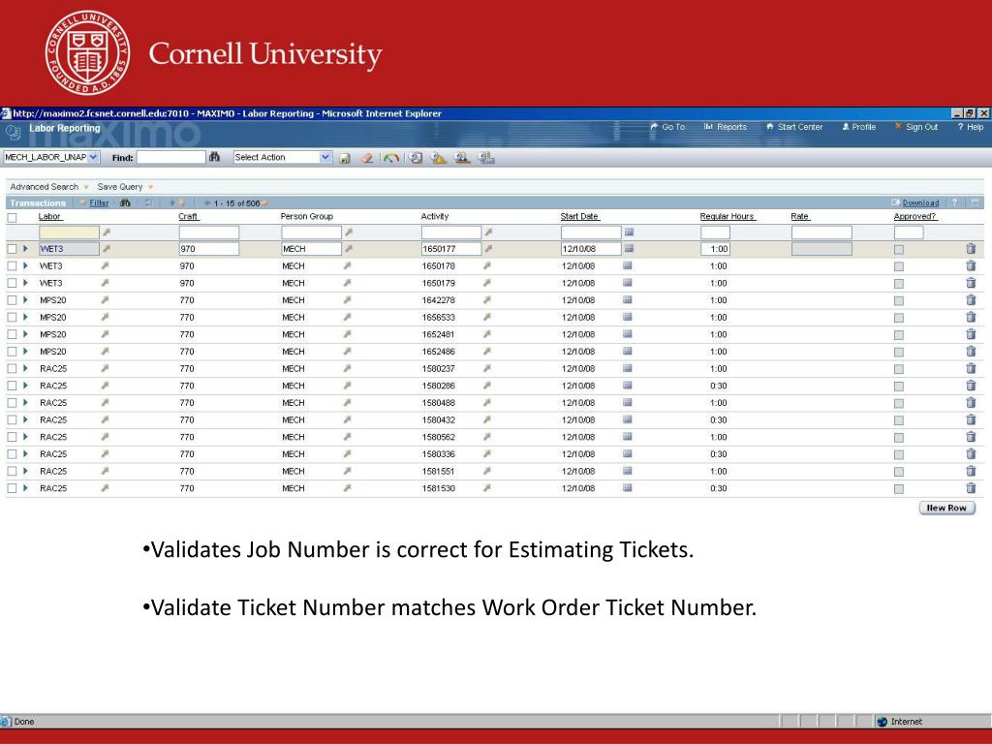The height and width of the screenshot is (744, 992).
Task: Click the Save floppy disk toolbar icon
Action: (345, 158)
